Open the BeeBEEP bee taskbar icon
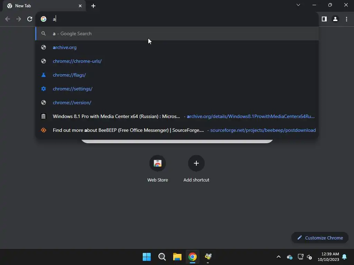This screenshot has height=265, width=354. coord(208,256)
